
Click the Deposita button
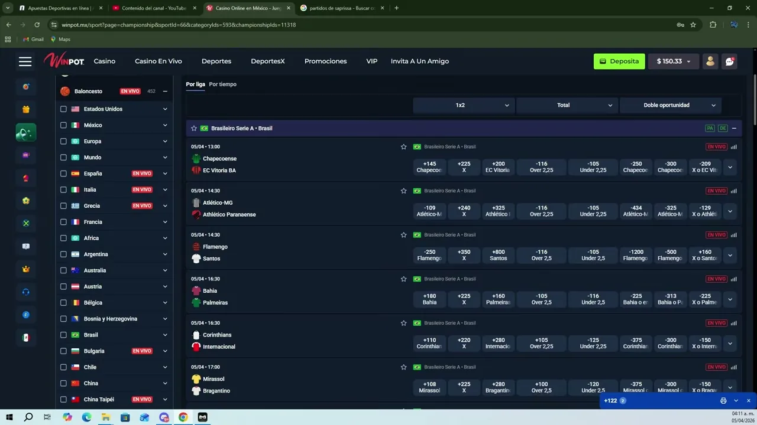(x=619, y=61)
